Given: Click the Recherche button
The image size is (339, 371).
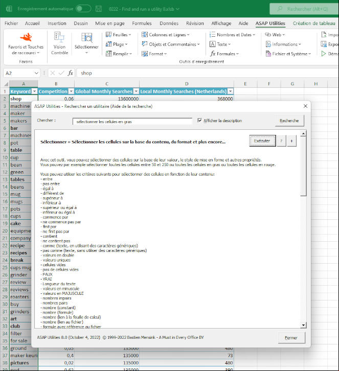Looking at the screenshot, I should (289, 121).
